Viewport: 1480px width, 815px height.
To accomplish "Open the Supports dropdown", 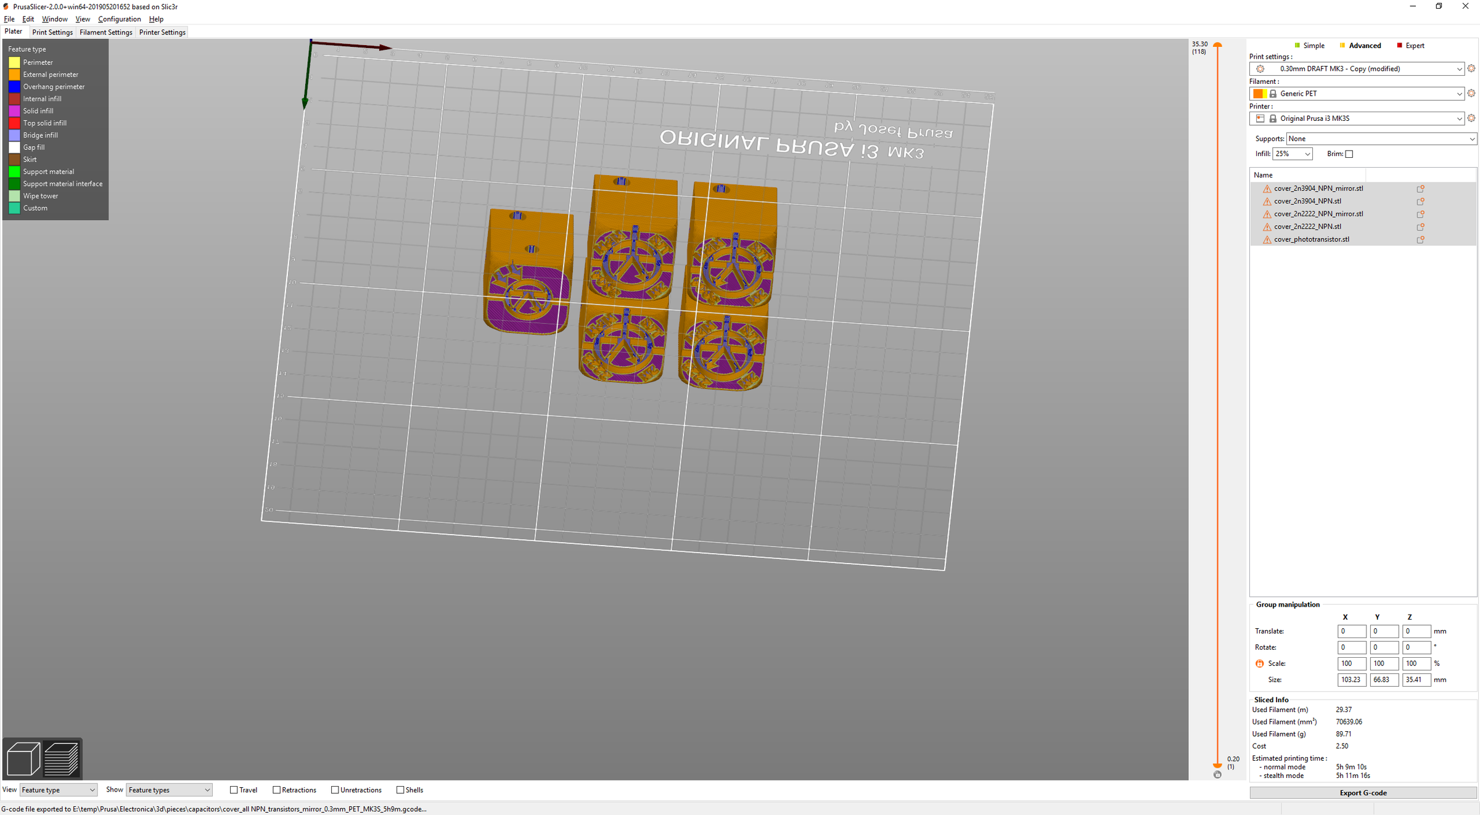I will pos(1381,139).
